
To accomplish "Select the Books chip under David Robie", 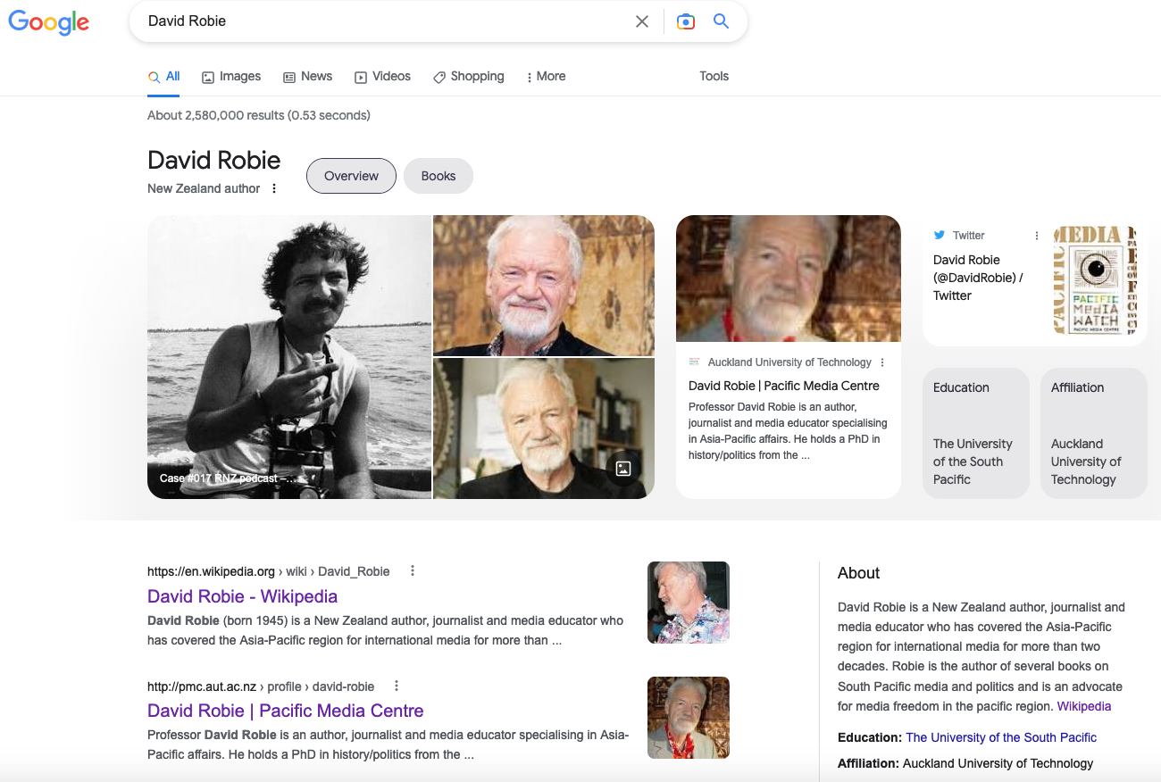I will click(x=438, y=176).
